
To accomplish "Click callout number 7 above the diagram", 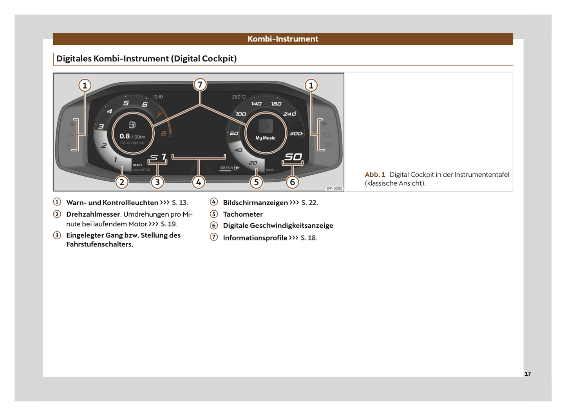I will (x=200, y=85).
